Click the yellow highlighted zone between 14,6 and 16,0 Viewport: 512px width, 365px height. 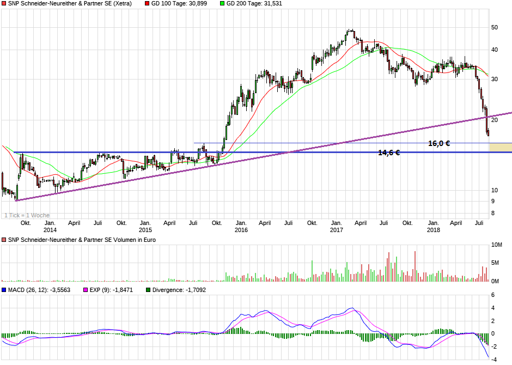501,147
